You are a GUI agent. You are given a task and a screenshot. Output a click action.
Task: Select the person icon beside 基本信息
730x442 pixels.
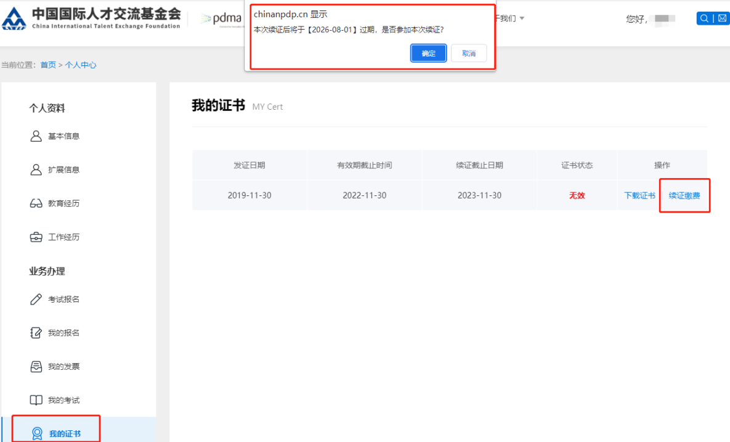[x=37, y=136]
